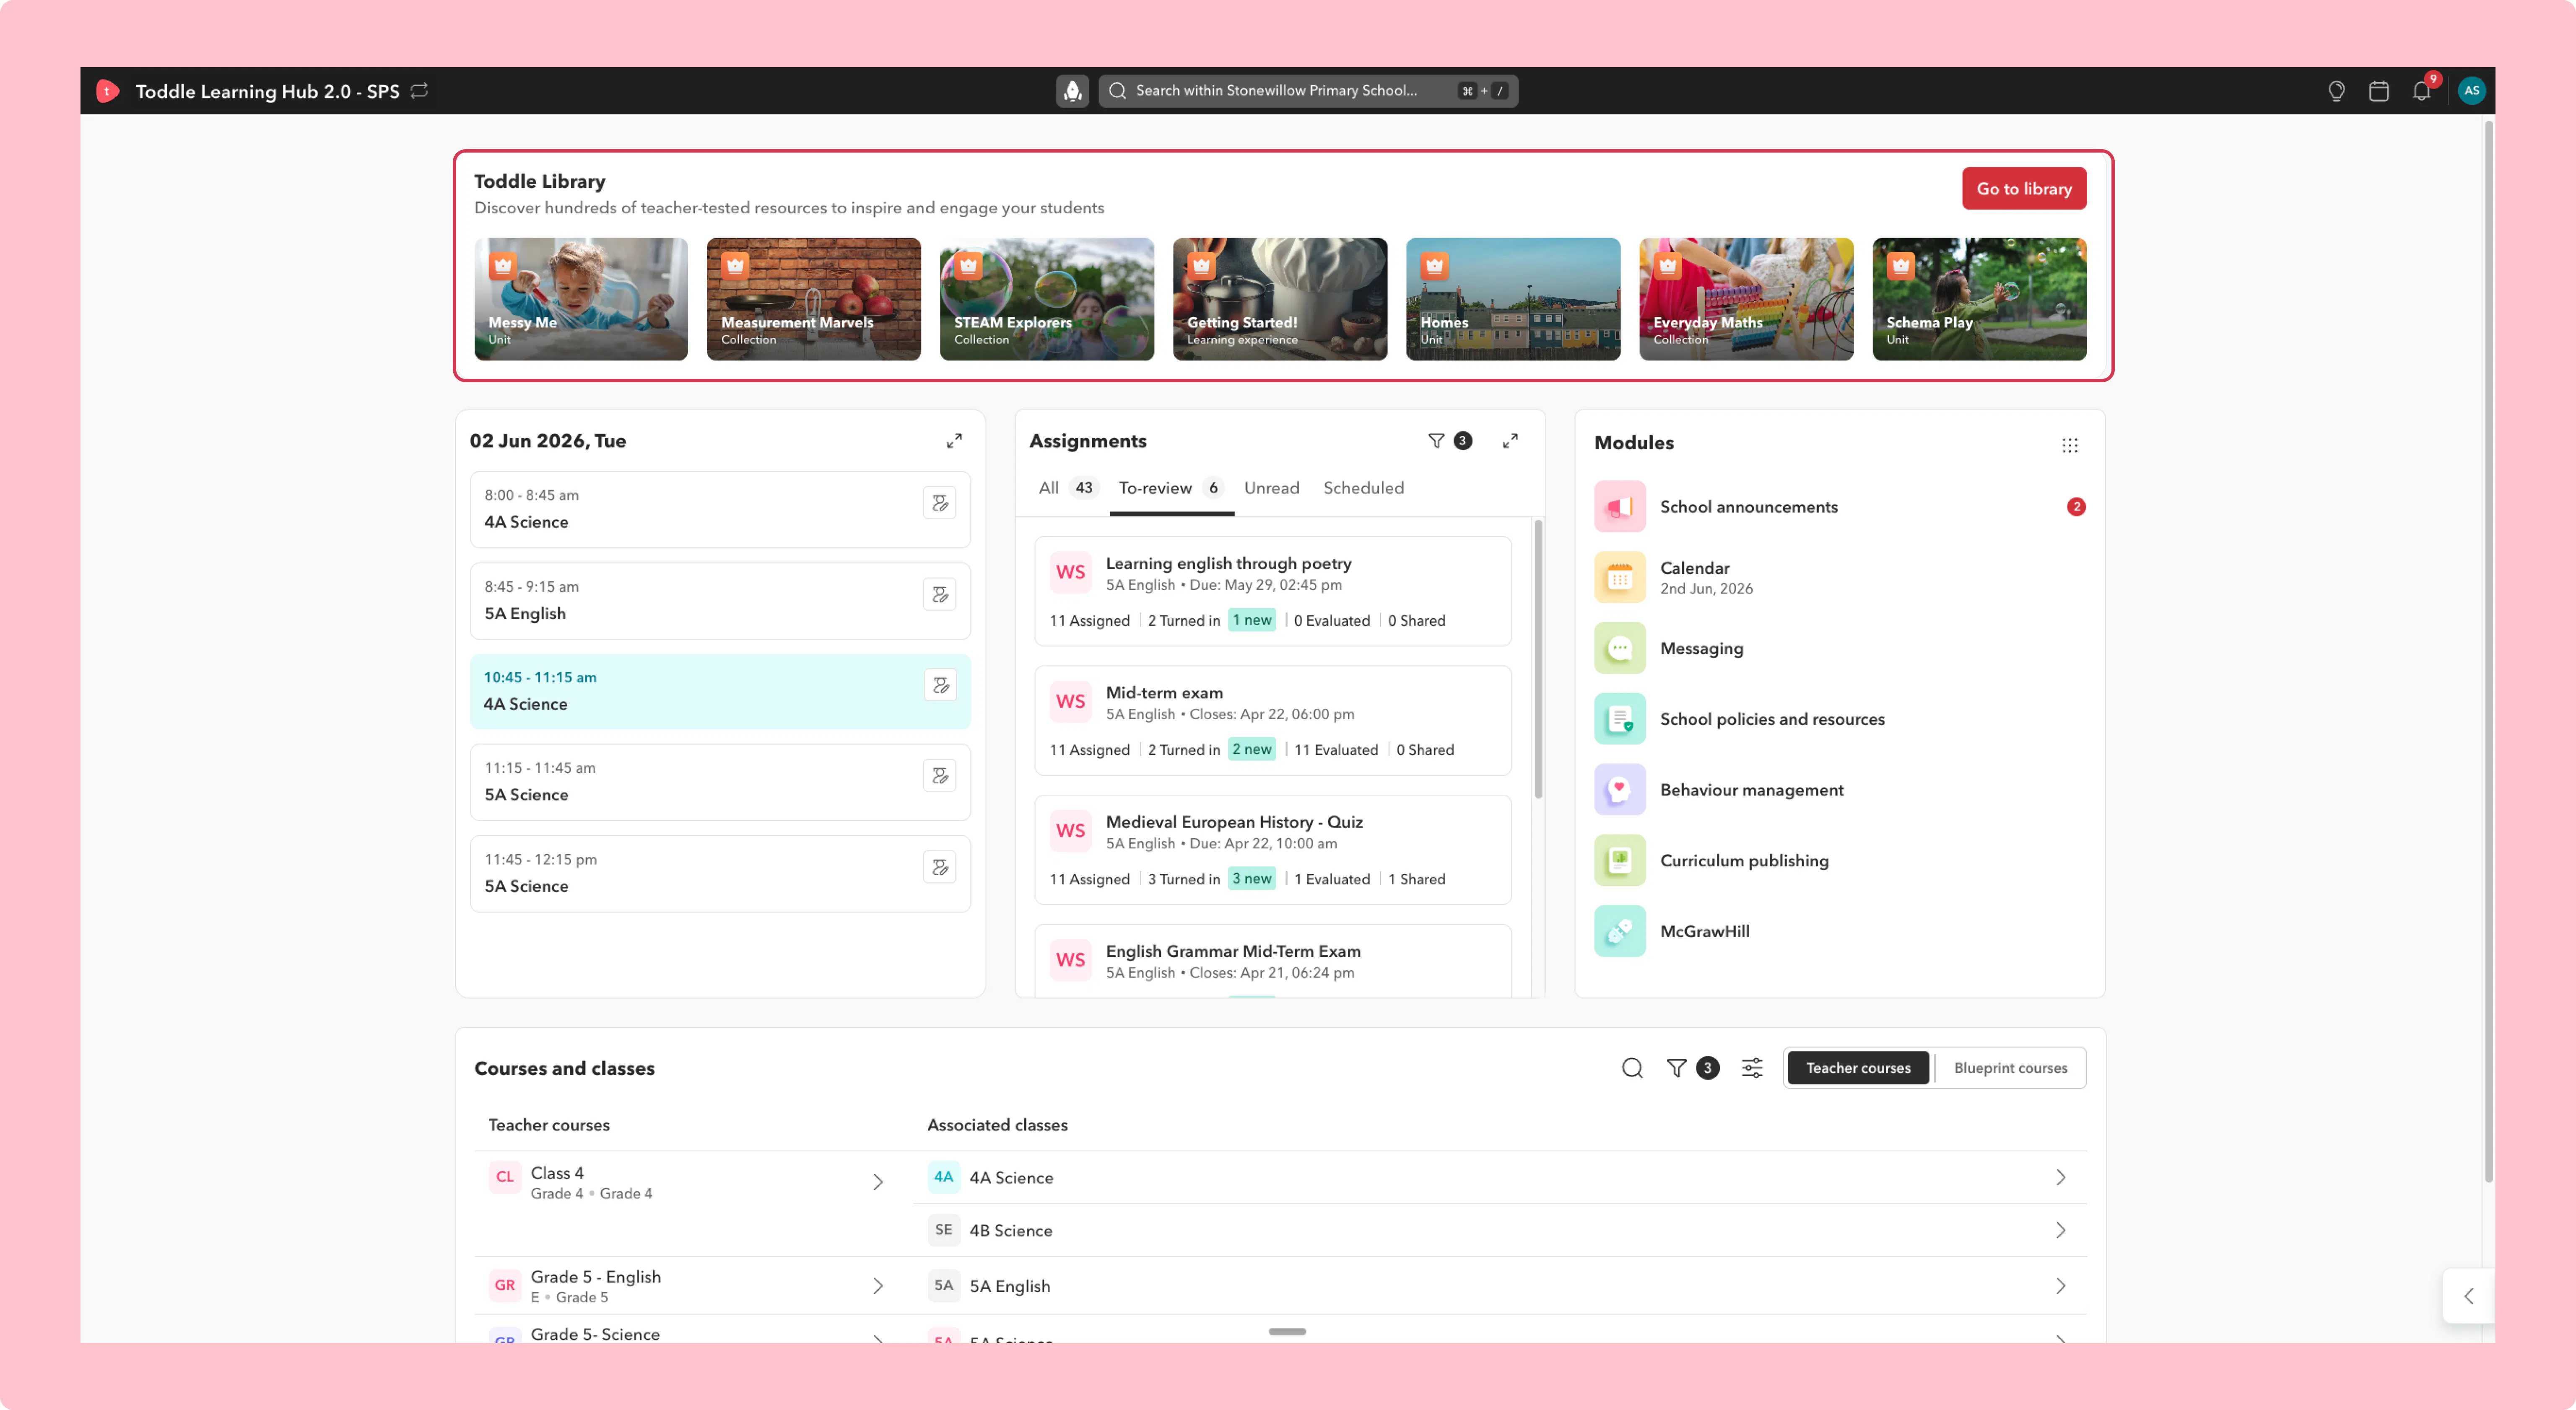Open the Getting Started! learning experience
Screen dimensions: 2576x1410
pyautogui.click(x=1280, y=299)
